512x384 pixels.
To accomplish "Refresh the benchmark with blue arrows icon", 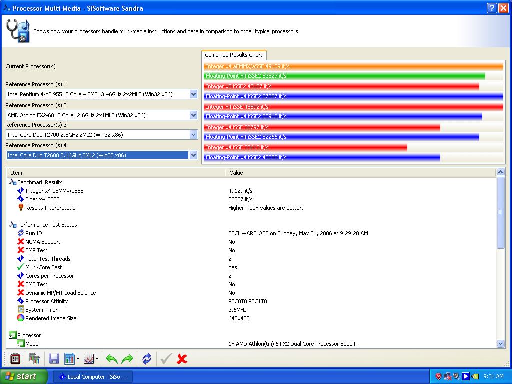I will (x=147, y=359).
